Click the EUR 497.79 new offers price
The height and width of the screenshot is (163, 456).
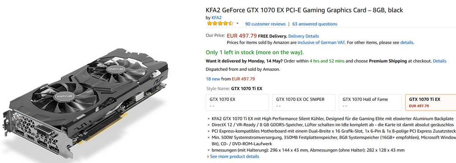(x=243, y=79)
